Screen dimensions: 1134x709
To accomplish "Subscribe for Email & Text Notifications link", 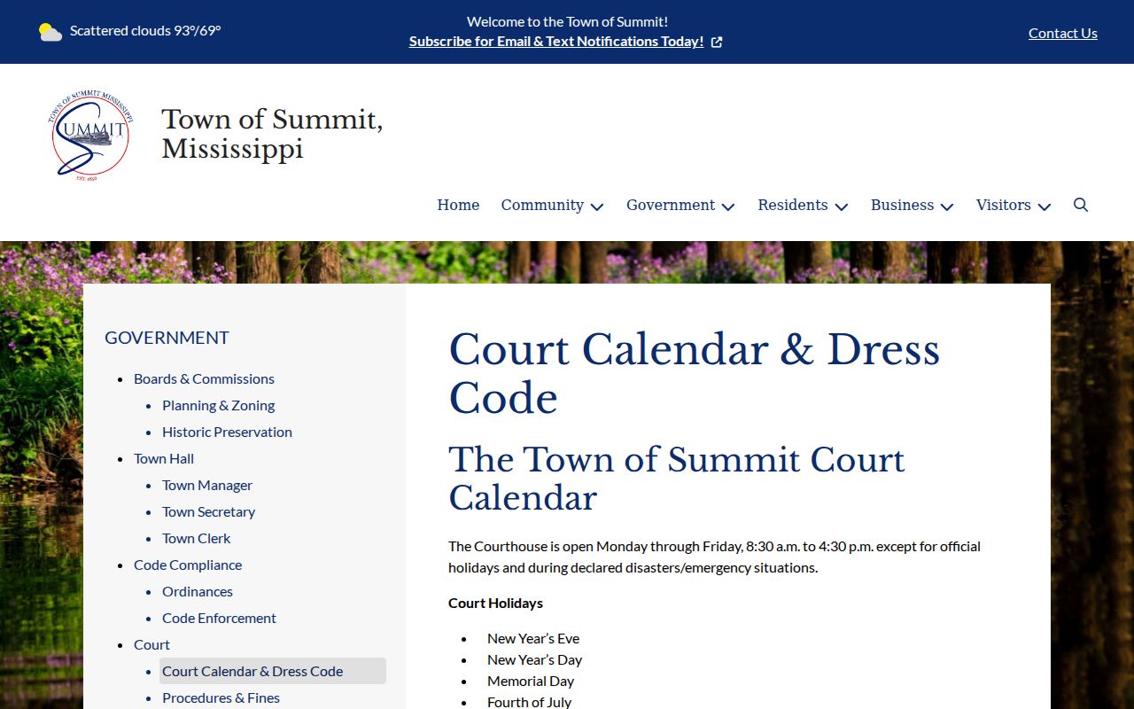I will (x=556, y=42).
